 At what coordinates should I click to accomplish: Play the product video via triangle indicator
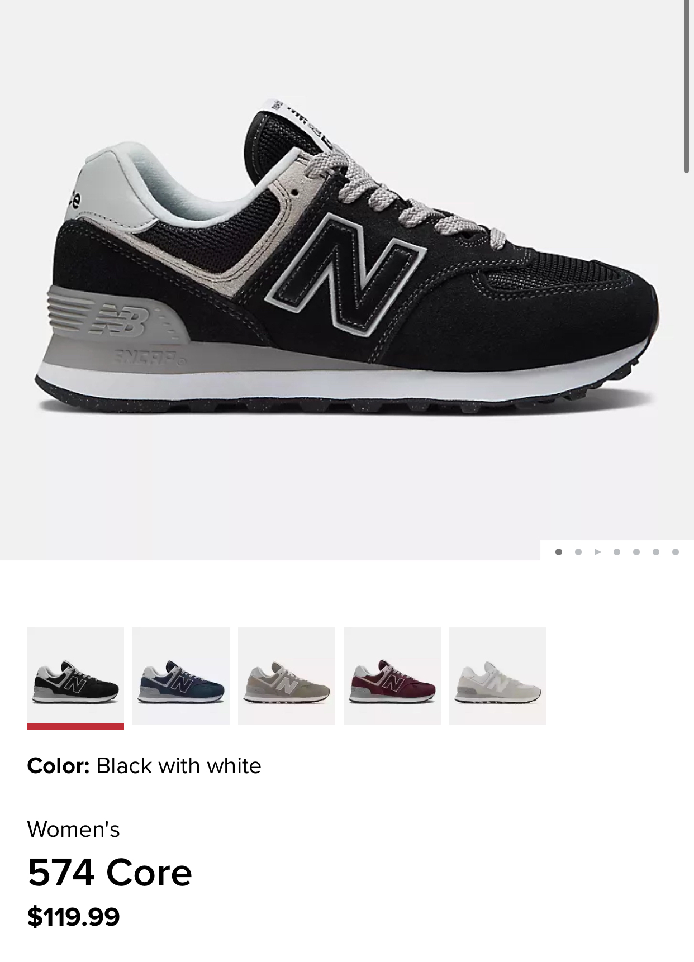[x=597, y=552]
